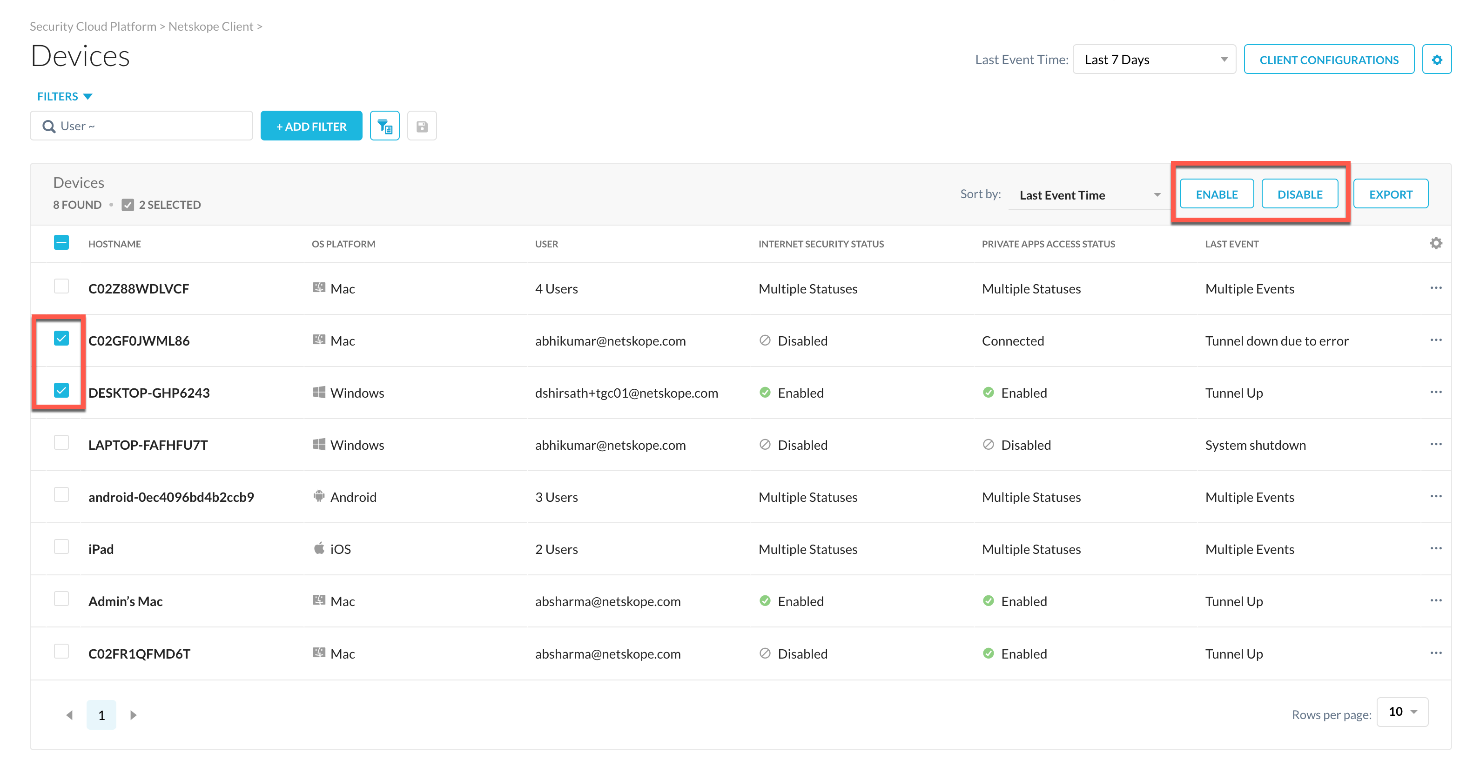Screen dimensions: 1480x773
Task: Click the green Enabled private apps icon for DESKTOP-GHP6243
Action: click(988, 392)
